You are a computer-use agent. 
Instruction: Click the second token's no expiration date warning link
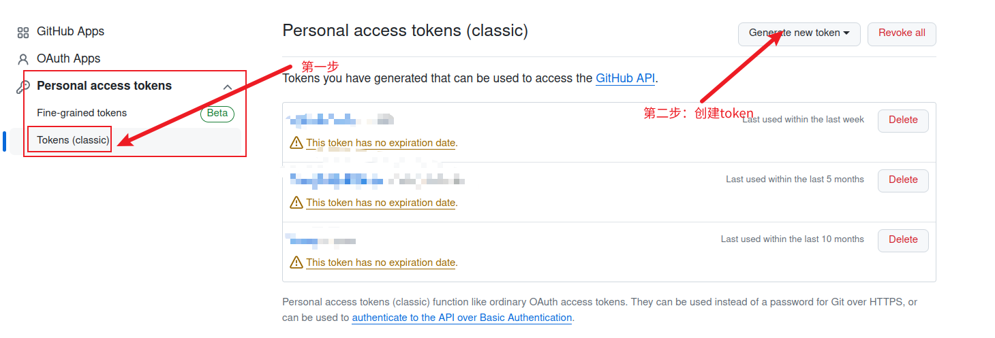pyautogui.click(x=380, y=203)
